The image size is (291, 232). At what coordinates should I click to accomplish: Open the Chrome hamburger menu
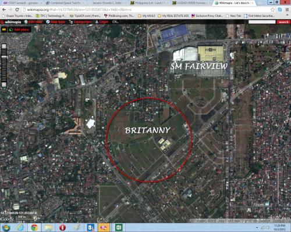287,9
